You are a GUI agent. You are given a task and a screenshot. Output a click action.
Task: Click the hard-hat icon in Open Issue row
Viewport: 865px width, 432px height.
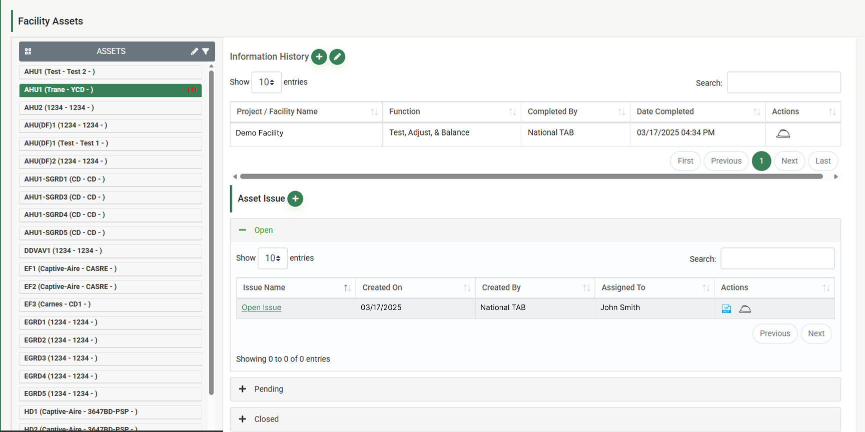click(745, 309)
